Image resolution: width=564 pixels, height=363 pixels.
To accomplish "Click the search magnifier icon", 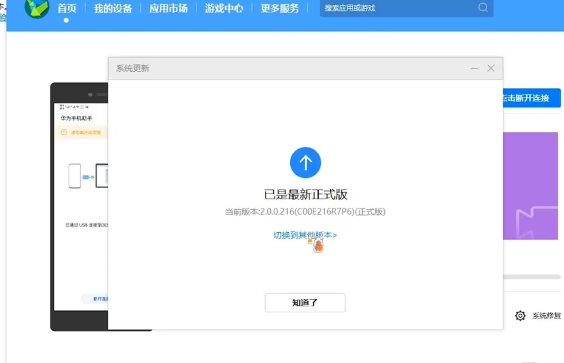I will (483, 8).
